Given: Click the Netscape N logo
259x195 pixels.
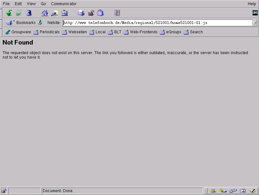Looking at the screenshot, I should tap(255, 13).
